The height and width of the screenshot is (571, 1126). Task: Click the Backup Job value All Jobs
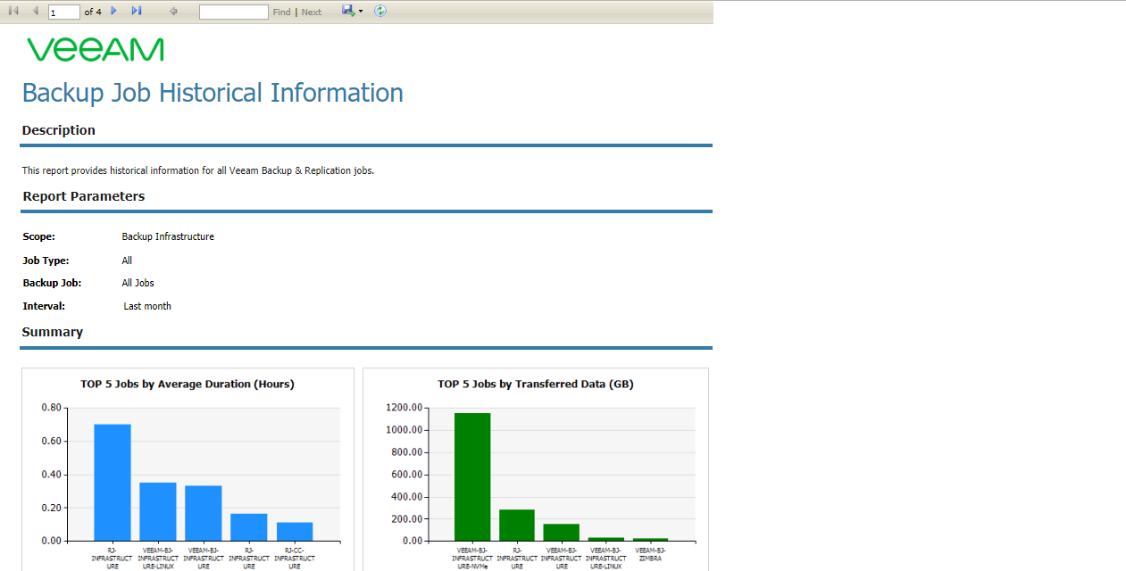coord(138,283)
